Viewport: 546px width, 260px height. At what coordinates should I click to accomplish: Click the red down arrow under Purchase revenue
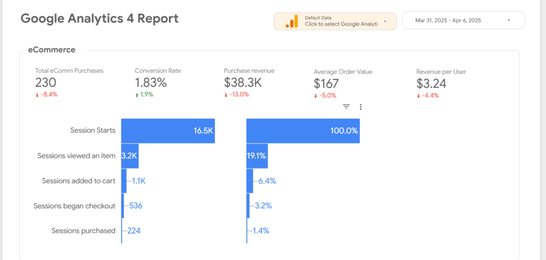[x=226, y=95]
